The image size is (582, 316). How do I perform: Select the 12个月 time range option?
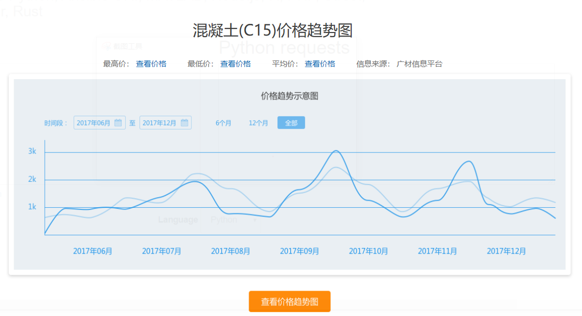(x=258, y=122)
